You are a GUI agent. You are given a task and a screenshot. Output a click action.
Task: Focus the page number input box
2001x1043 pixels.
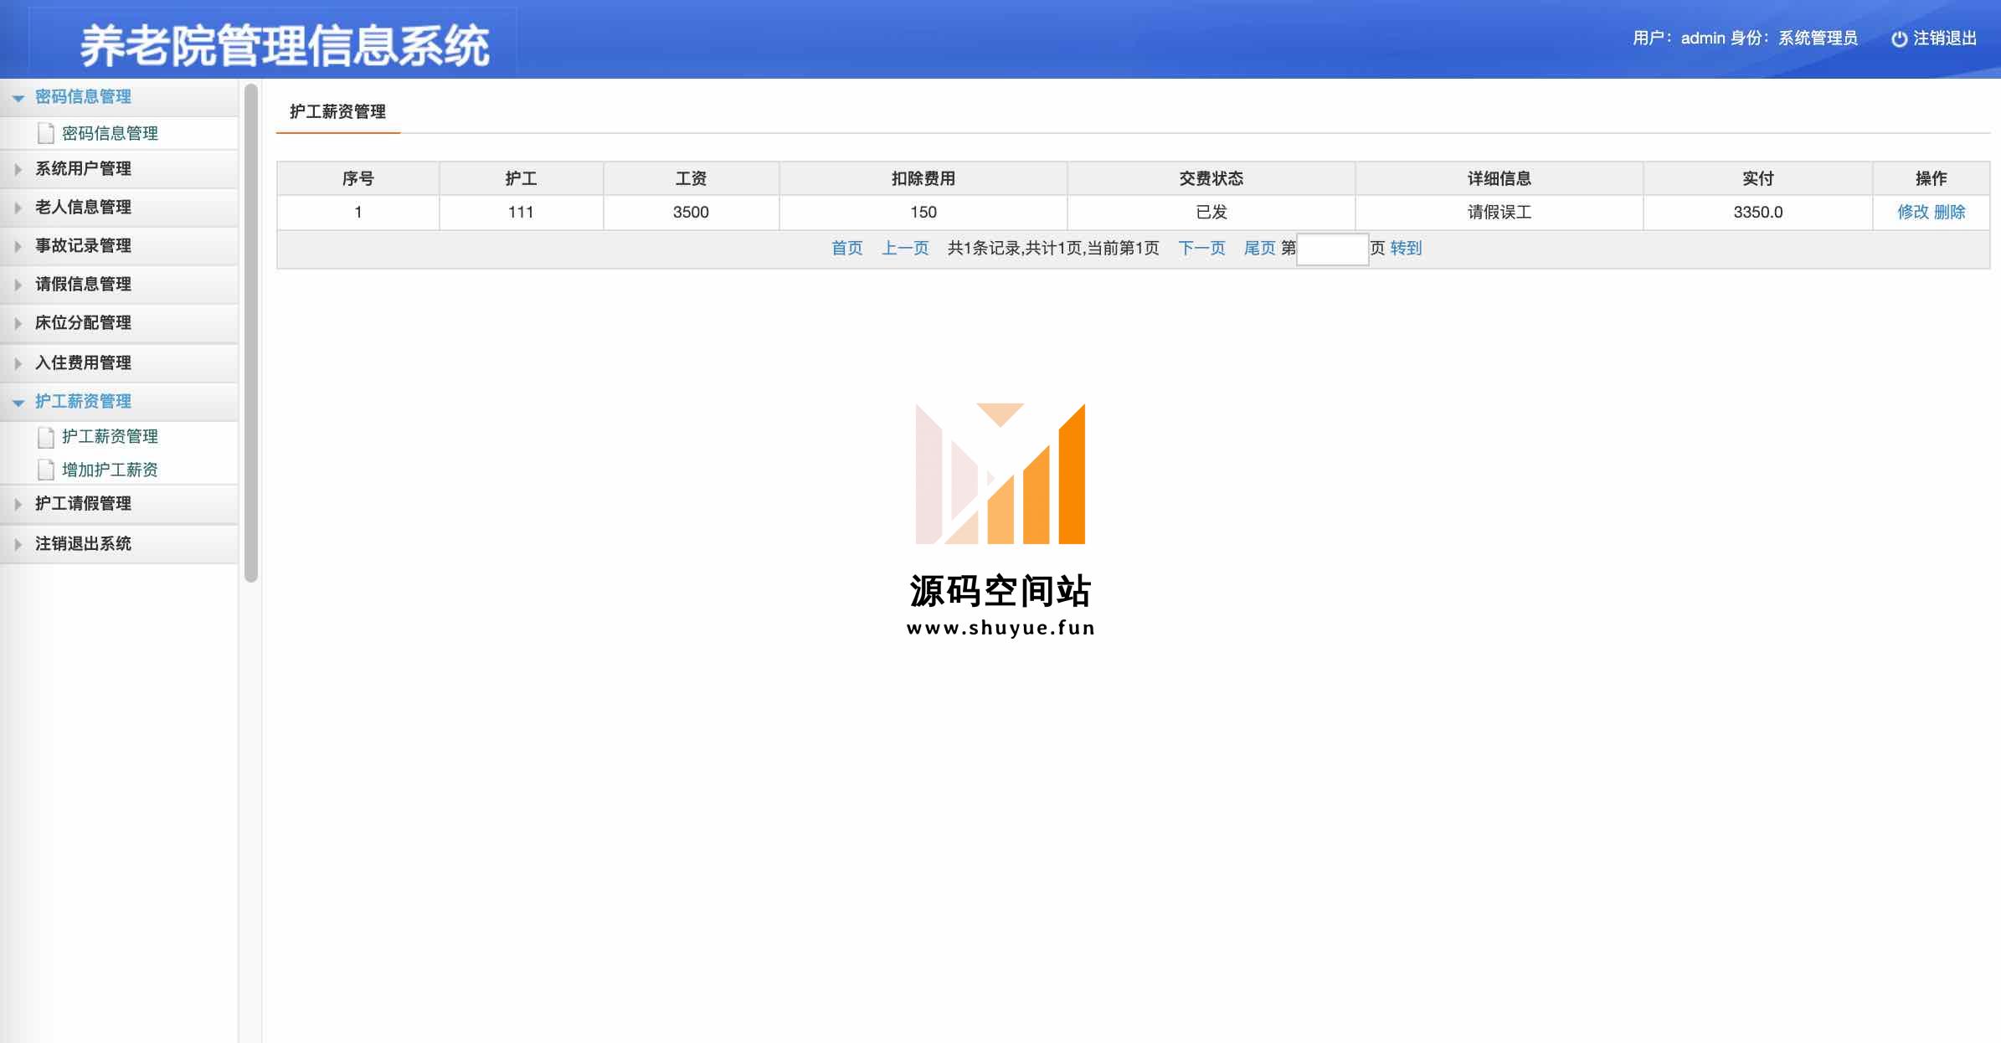1332,249
